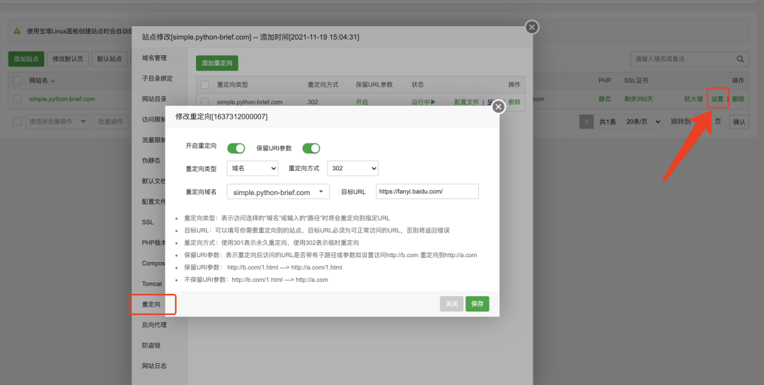764x385 pixels.
Task: Select 重定向 in the site settings sidebar
Action: pos(151,304)
